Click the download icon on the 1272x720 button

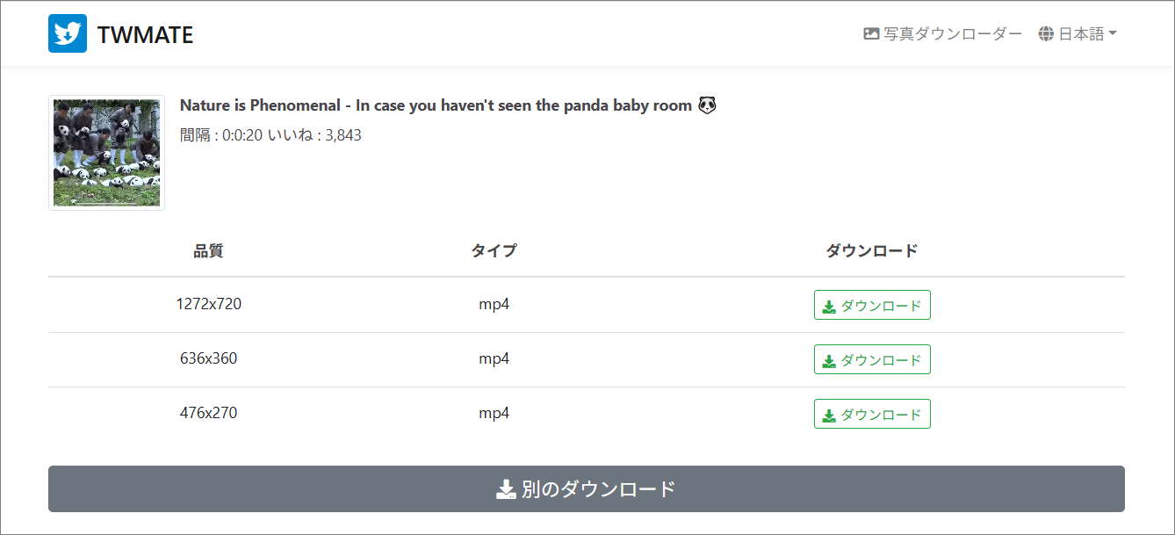830,305
